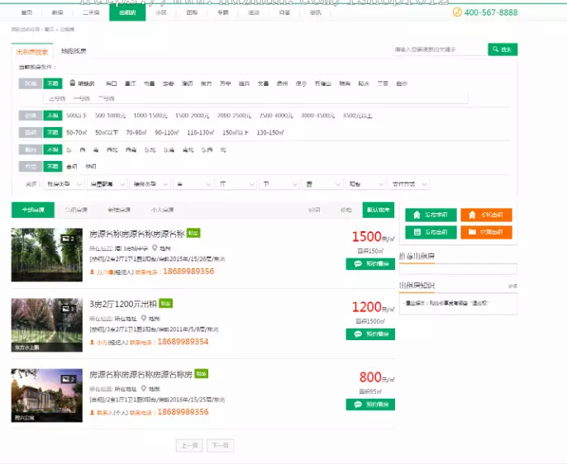Click the keyword search input field
Screen dimensions: 567x464
pos(440,50)
